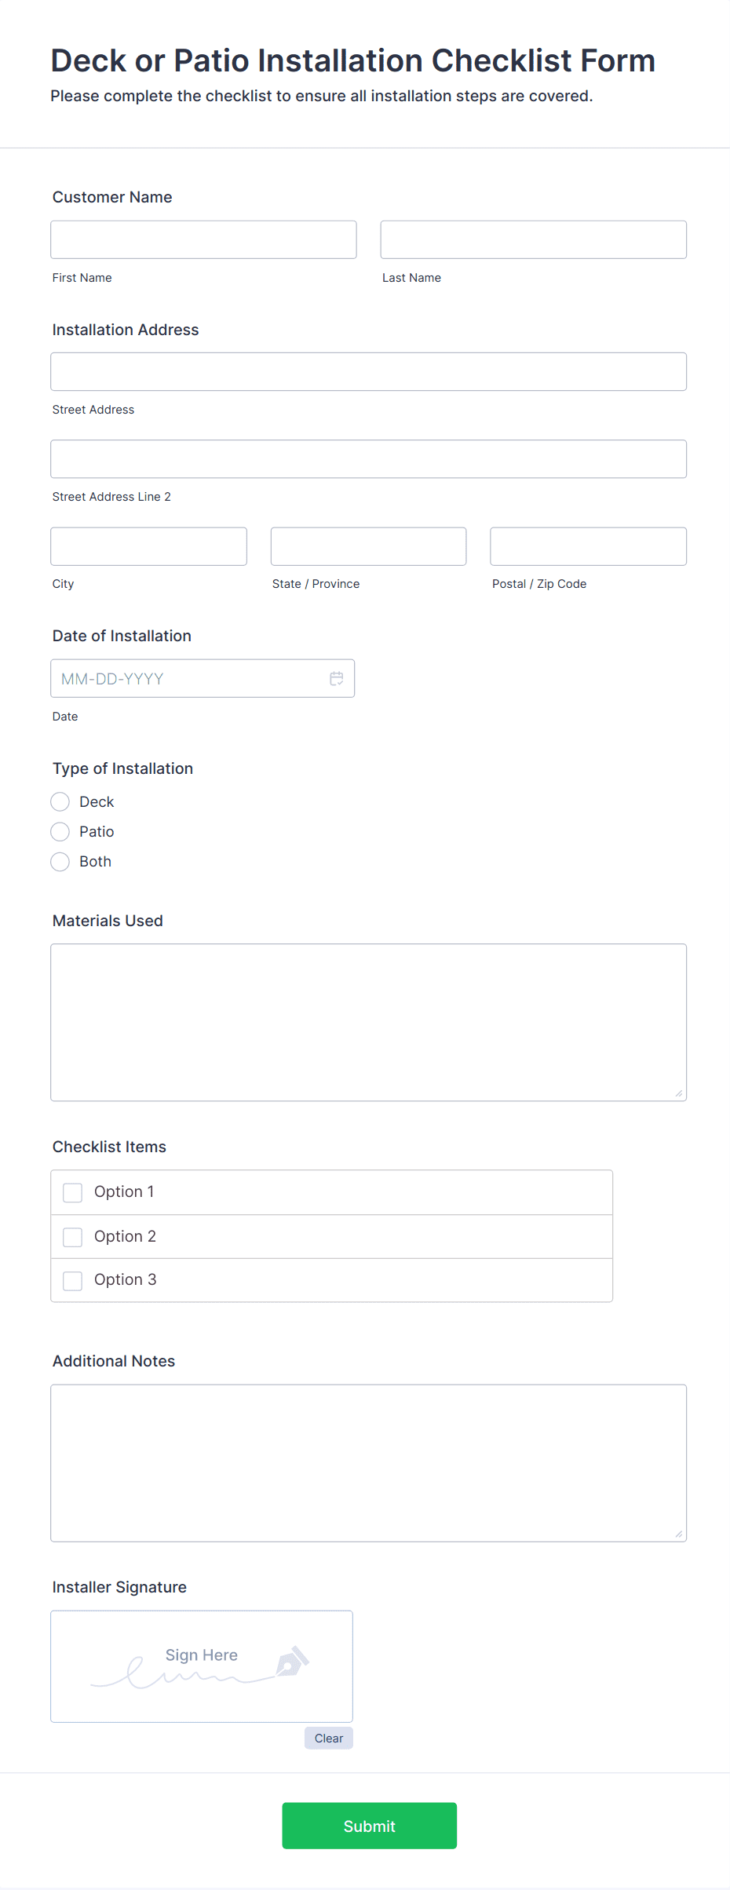Screen dimensions: 730x1890
Task: Select the Deck installation type
Action: point(60,801)
